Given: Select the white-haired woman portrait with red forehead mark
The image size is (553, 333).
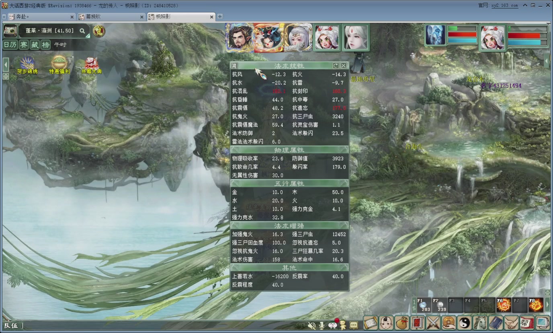Looking at the screenshot, I should 356,37.
